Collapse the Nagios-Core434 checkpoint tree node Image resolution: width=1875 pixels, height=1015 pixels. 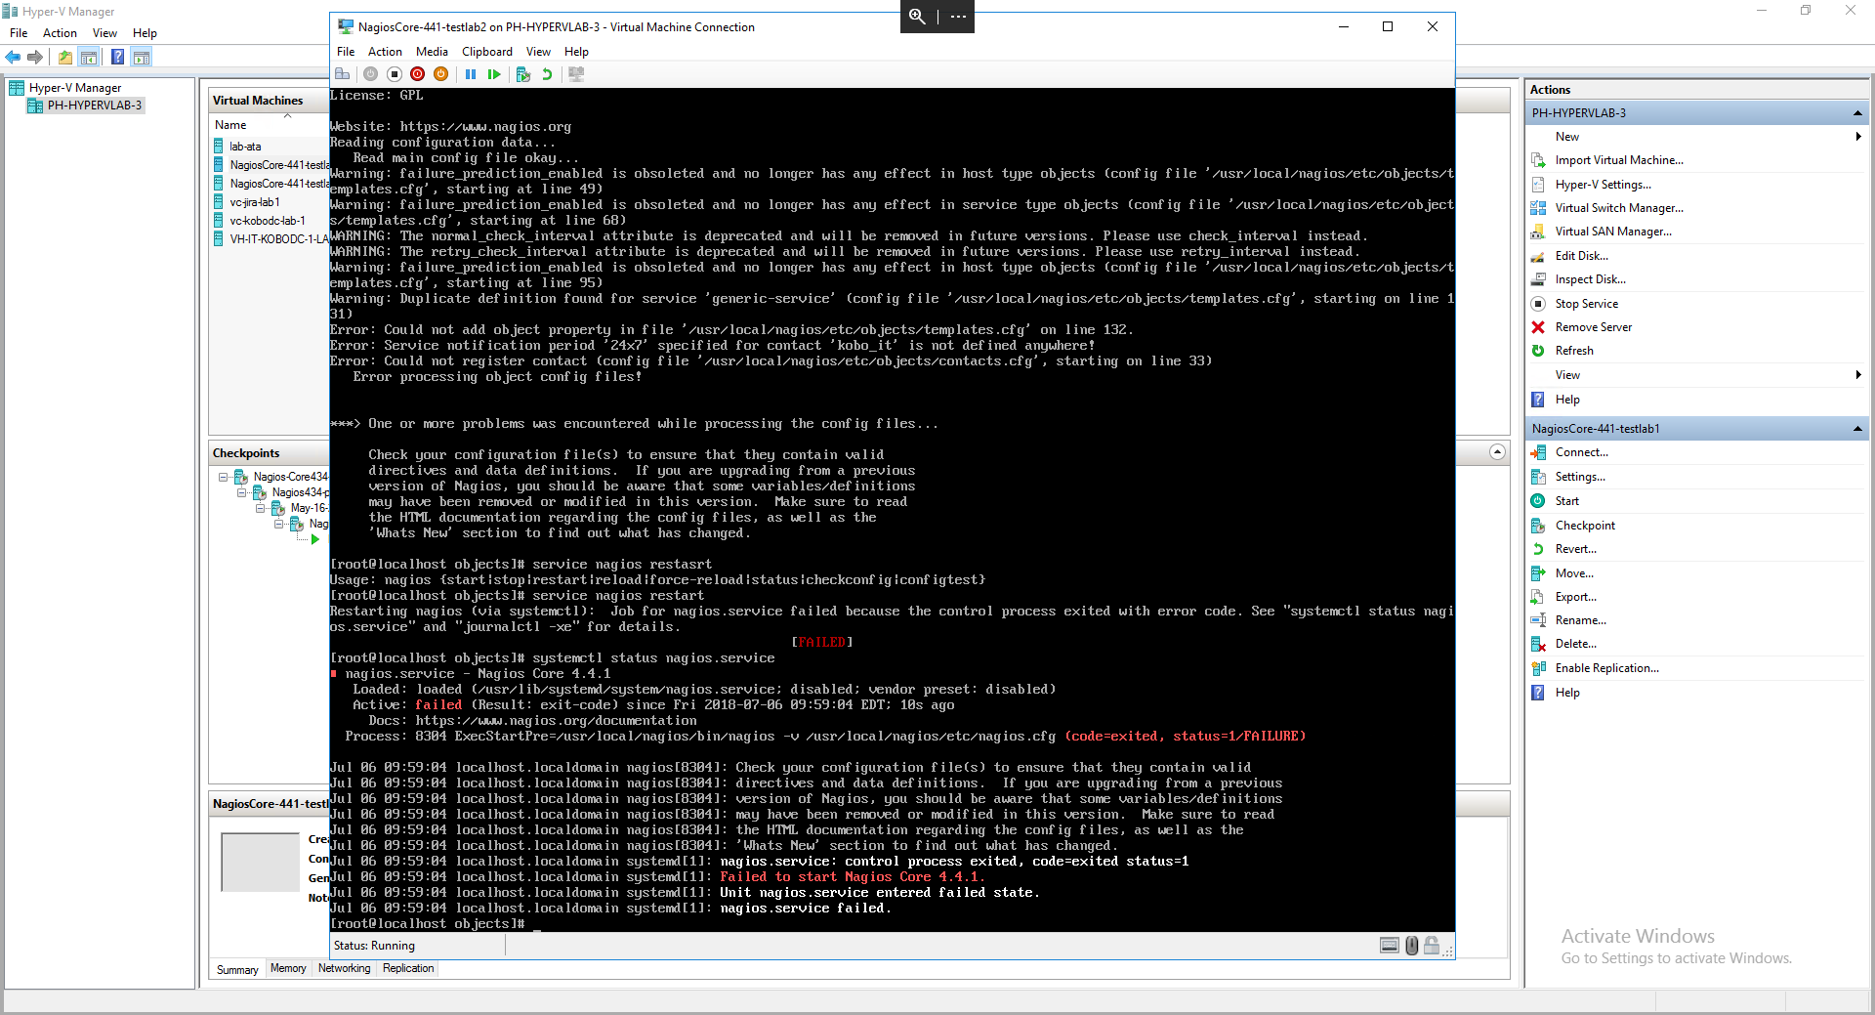coord(224,478)
